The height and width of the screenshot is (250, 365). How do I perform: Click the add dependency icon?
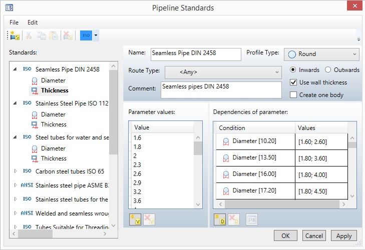(219, 219)
